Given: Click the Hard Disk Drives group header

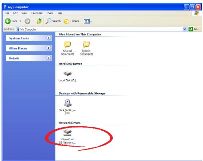Looking at the screenshot, I should tap(71, 64).
